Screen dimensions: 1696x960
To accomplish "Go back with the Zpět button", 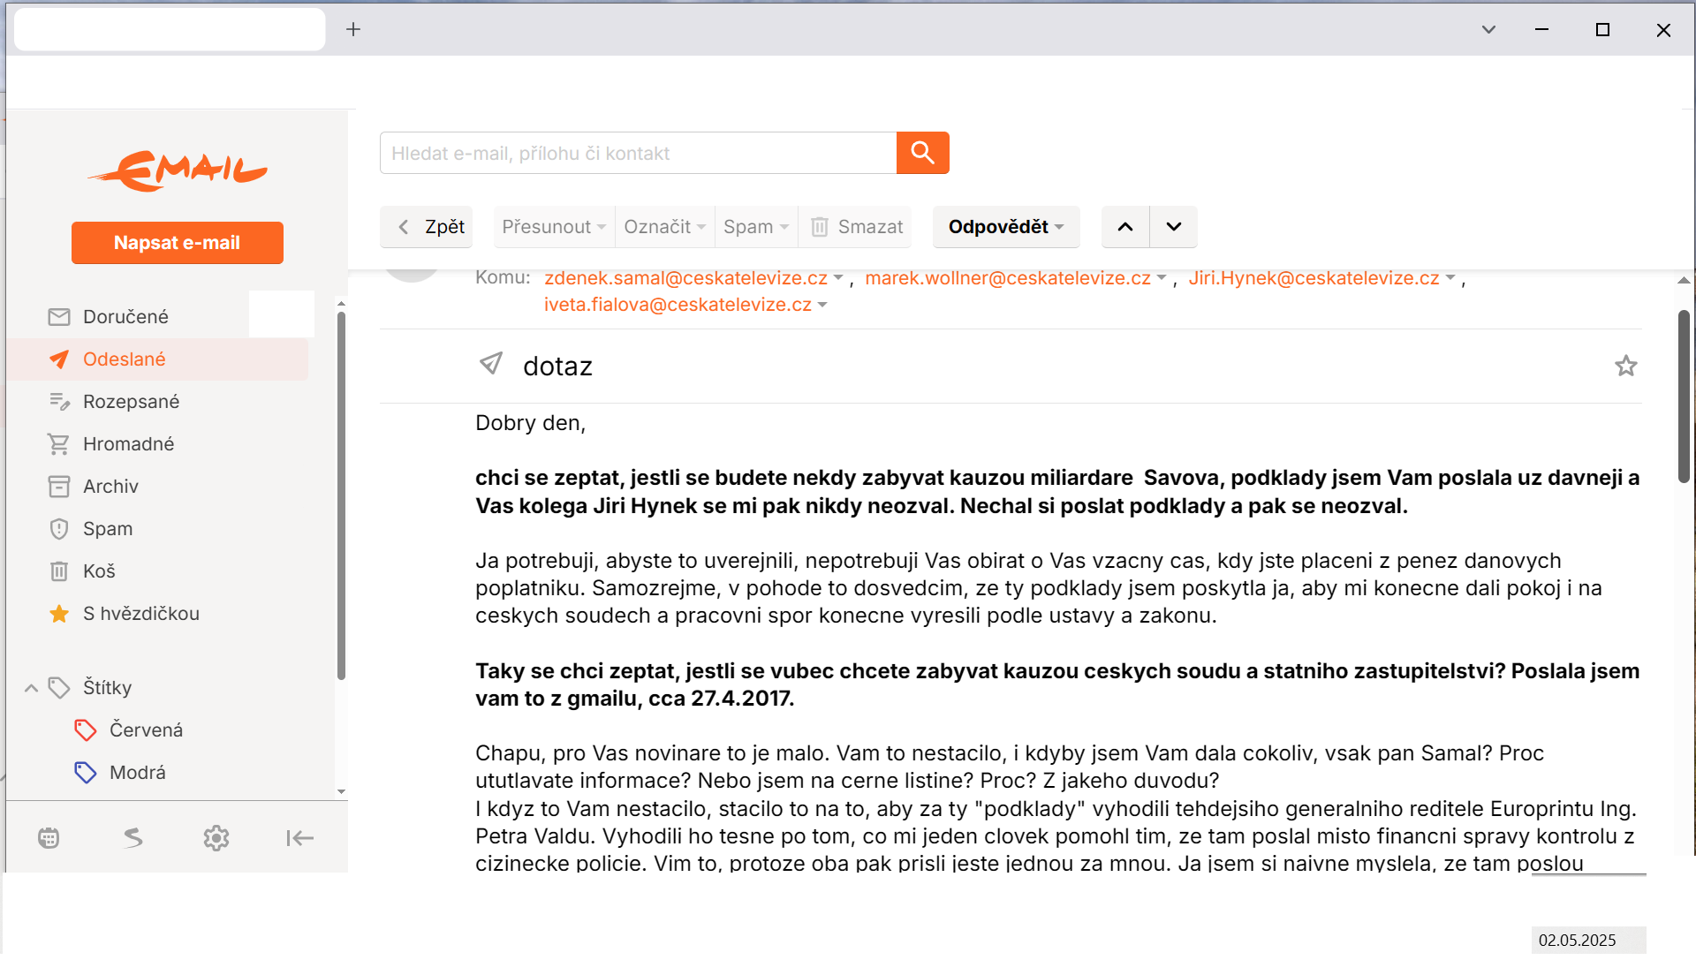I will tap(427, 227).
